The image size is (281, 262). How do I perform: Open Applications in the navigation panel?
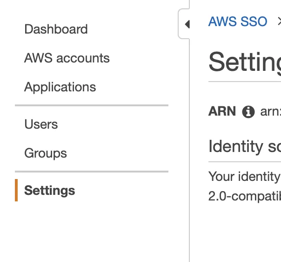point(60,87)
